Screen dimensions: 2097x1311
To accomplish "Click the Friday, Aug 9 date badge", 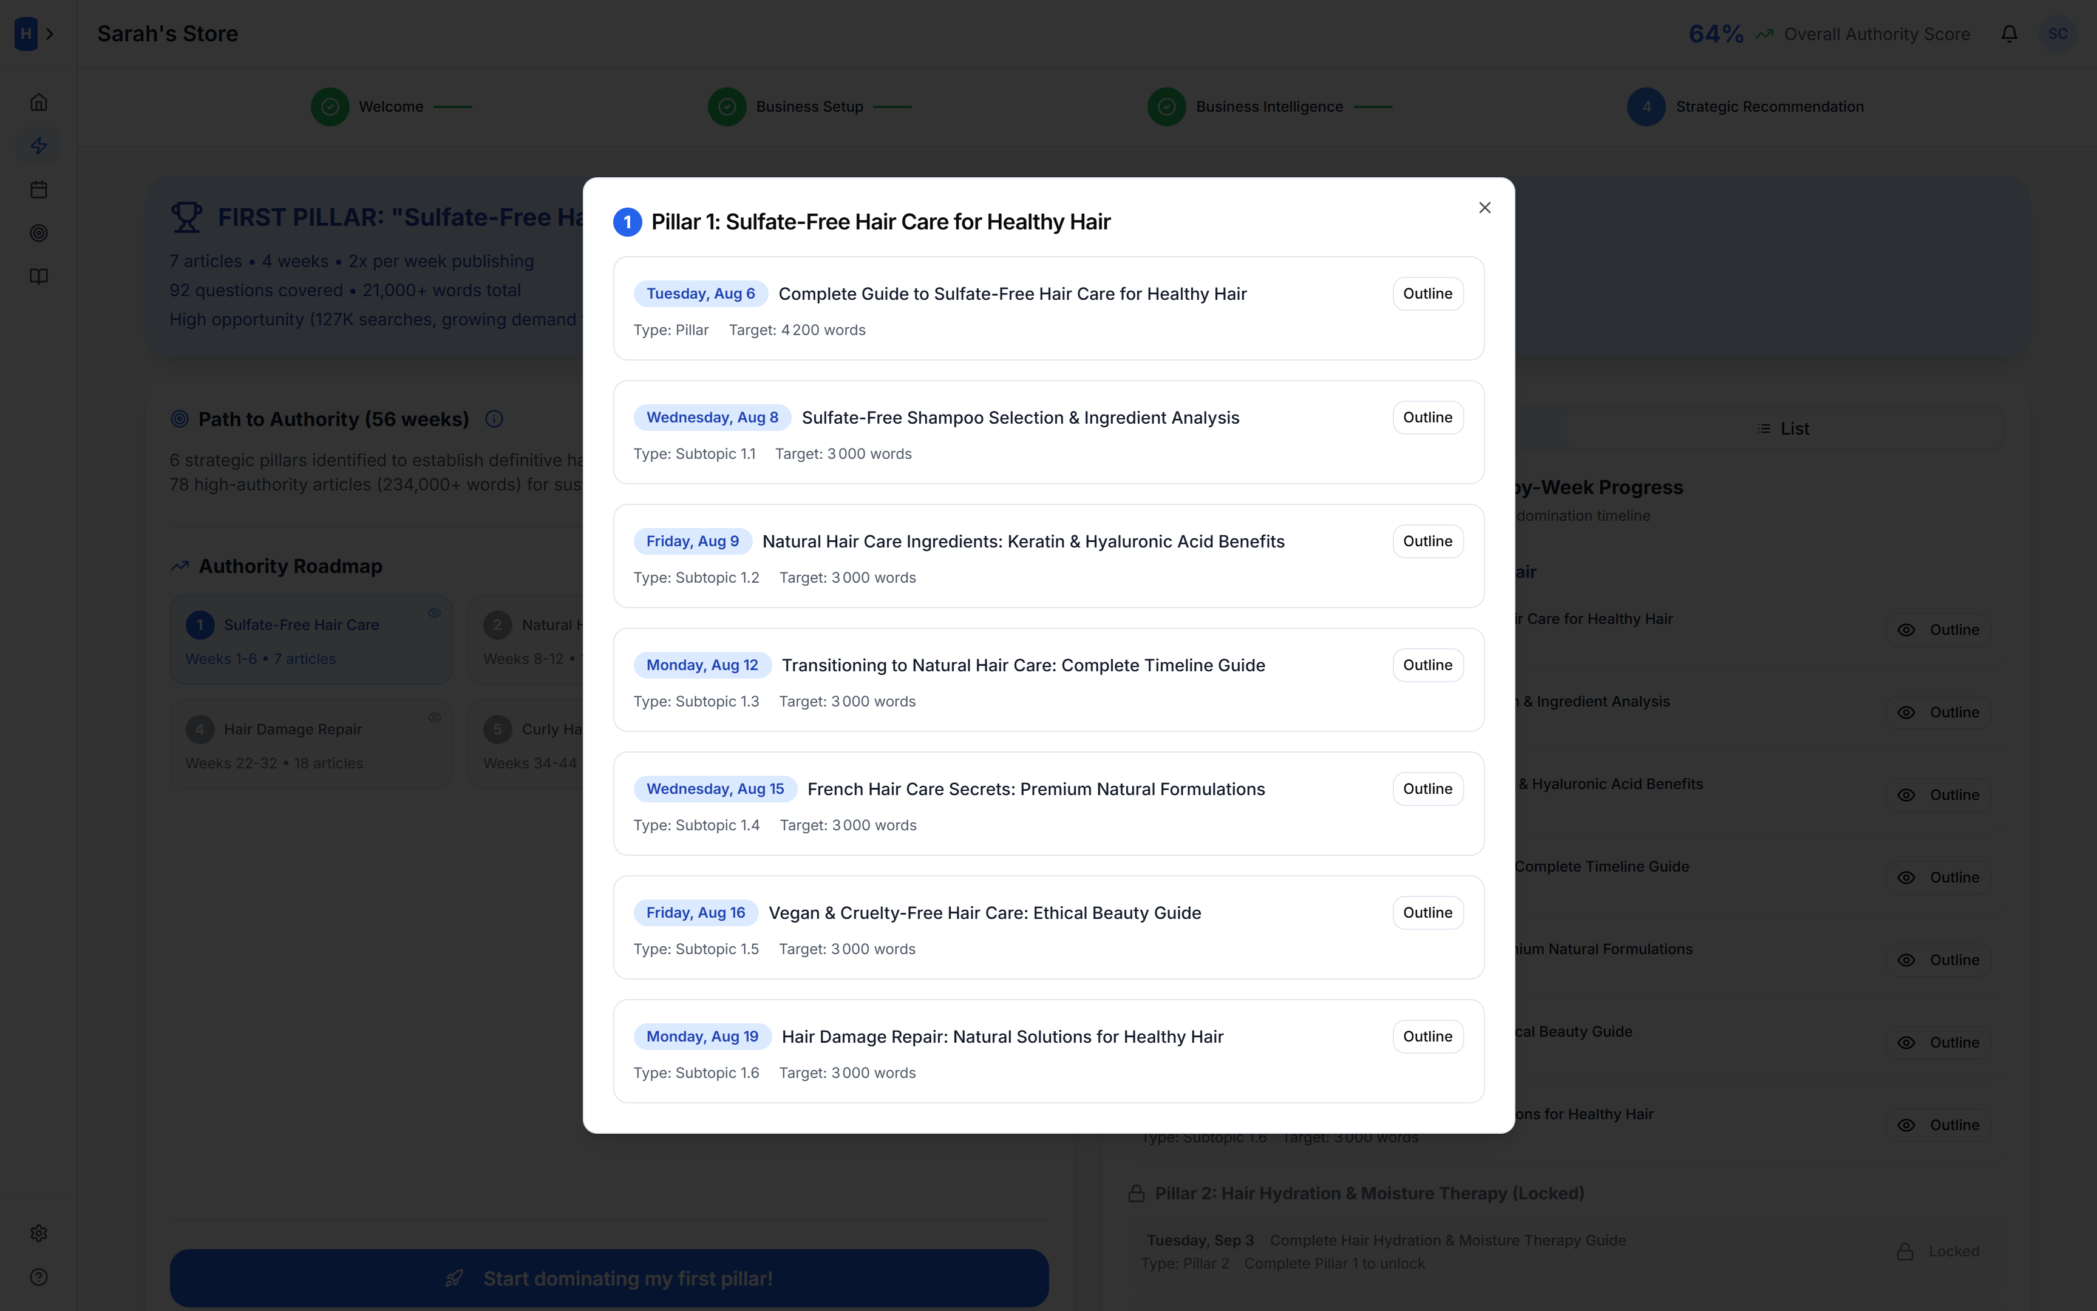I will click(692, 541).
